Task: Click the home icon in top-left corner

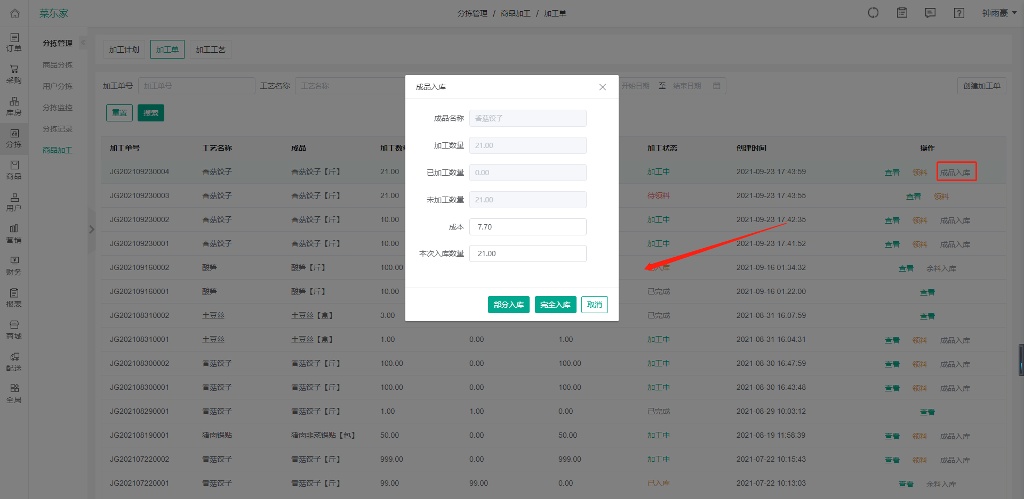Action: coord(14,13)
